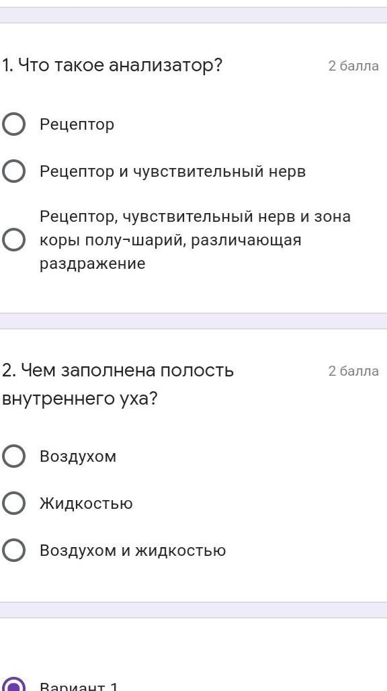The width and height of the screenshot is (387, 691).
Task: Click the text "Рецептор, чувствительный нерв и зона"
Action: tap(196, 217)
